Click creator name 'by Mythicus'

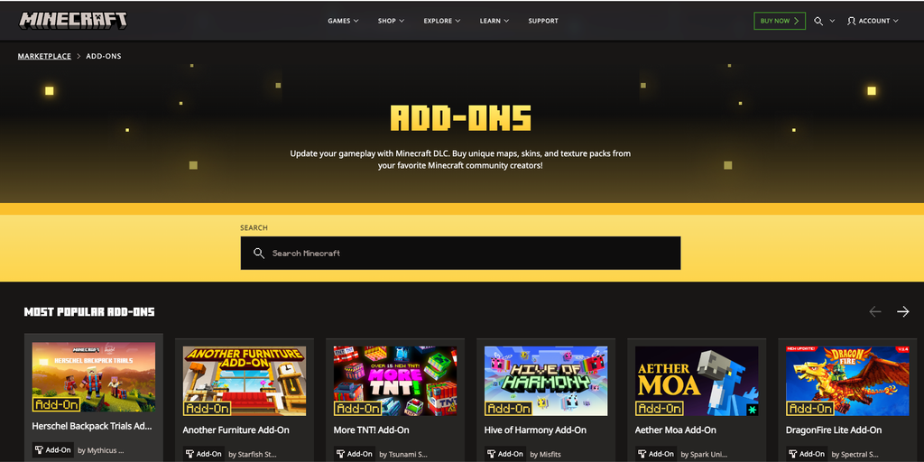point(101,450)
